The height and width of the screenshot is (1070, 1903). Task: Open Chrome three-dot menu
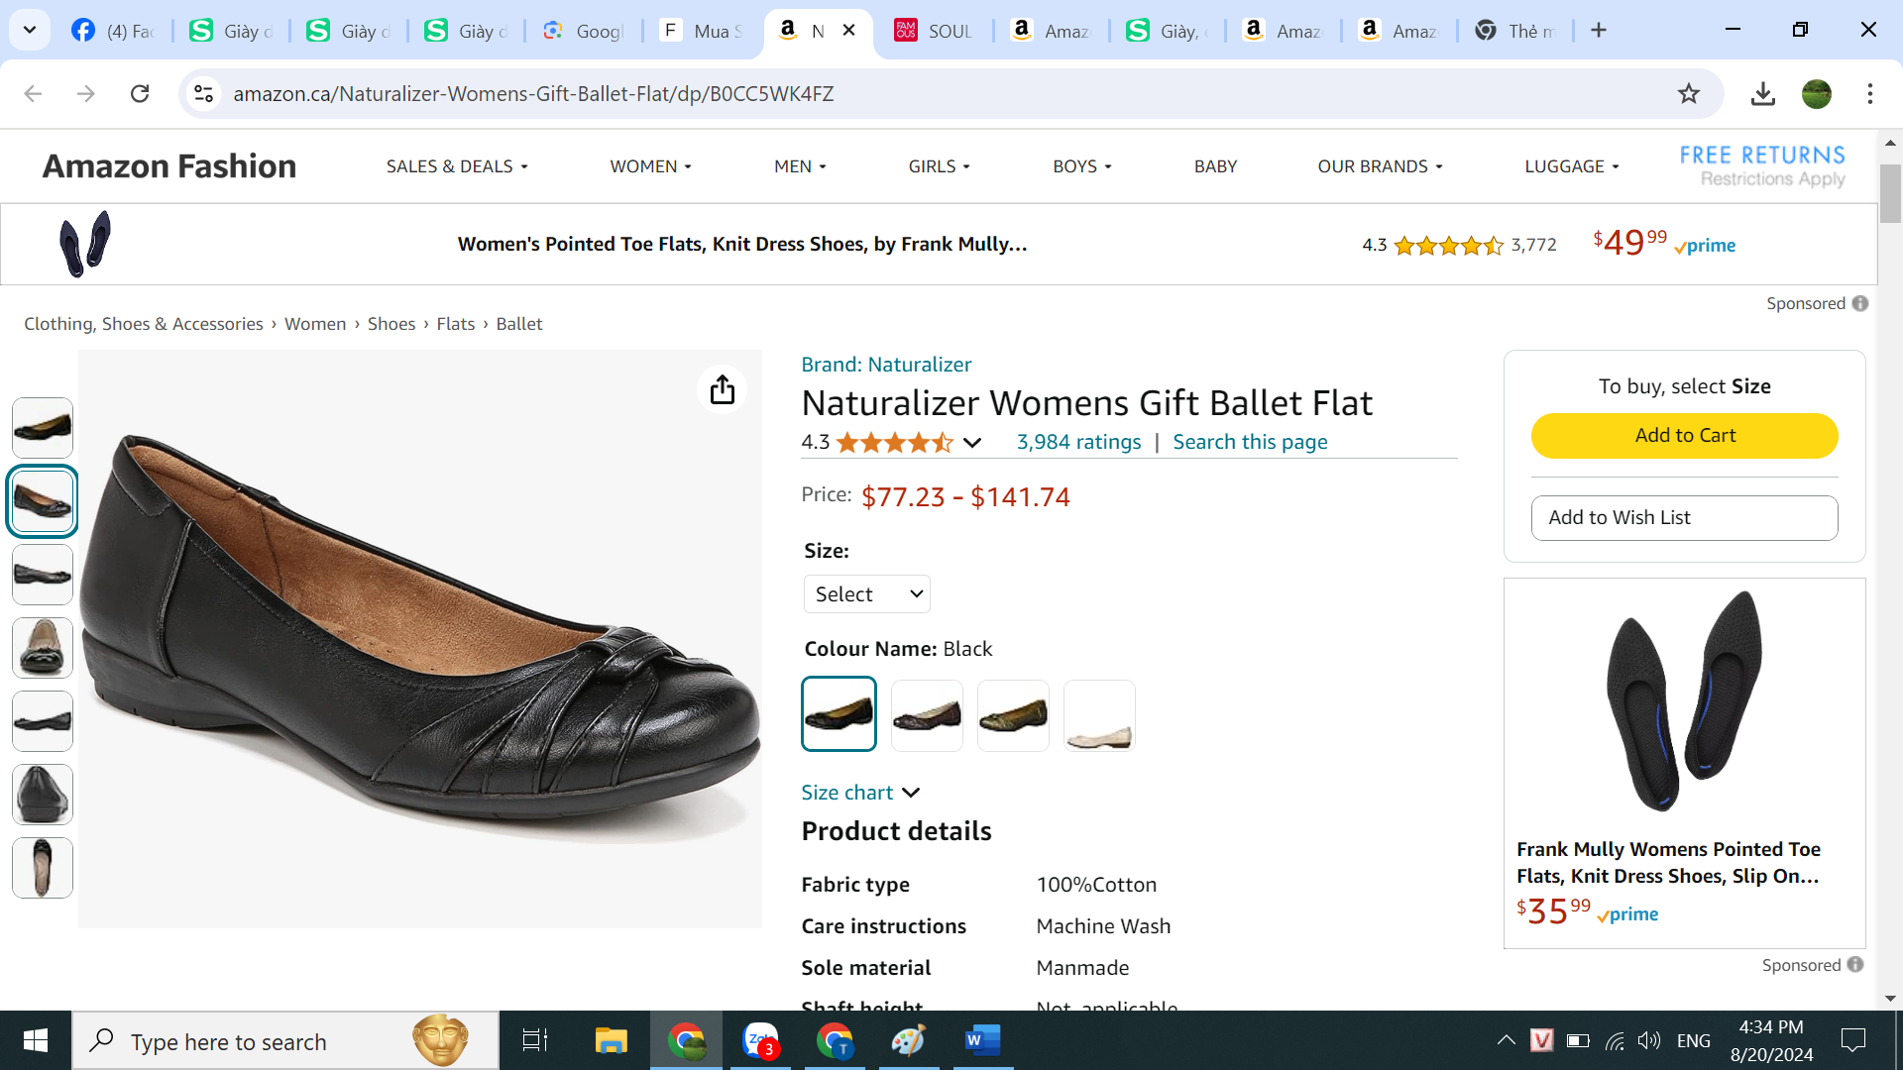point(1869,93)
